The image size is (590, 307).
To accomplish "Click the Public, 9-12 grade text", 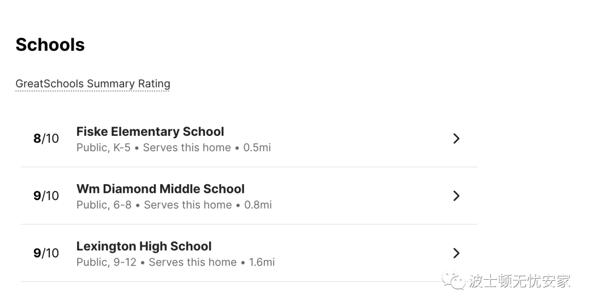I will (107, 262).
